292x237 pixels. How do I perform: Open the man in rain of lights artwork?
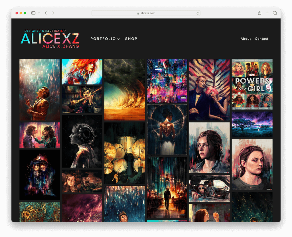[40, 90]
